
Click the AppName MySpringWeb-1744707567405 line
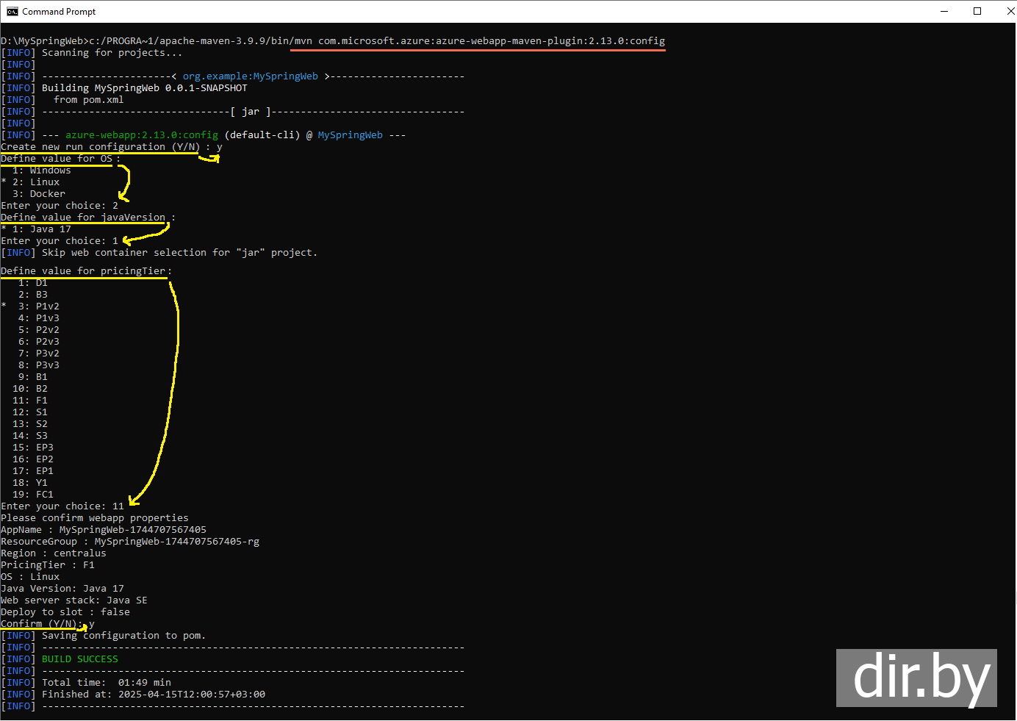pos(103,530)
